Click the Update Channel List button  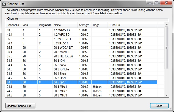coord(20,106)
